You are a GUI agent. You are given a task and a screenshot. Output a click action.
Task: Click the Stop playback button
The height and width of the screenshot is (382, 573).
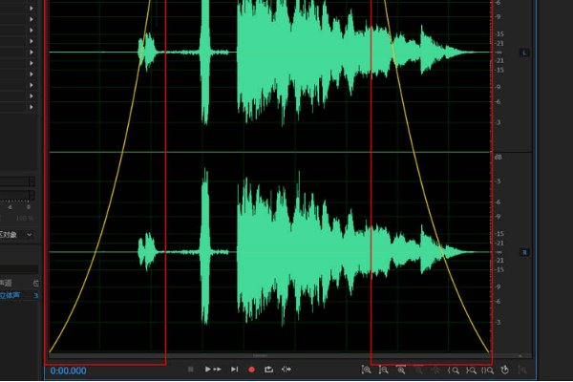(x=190, y=369)
